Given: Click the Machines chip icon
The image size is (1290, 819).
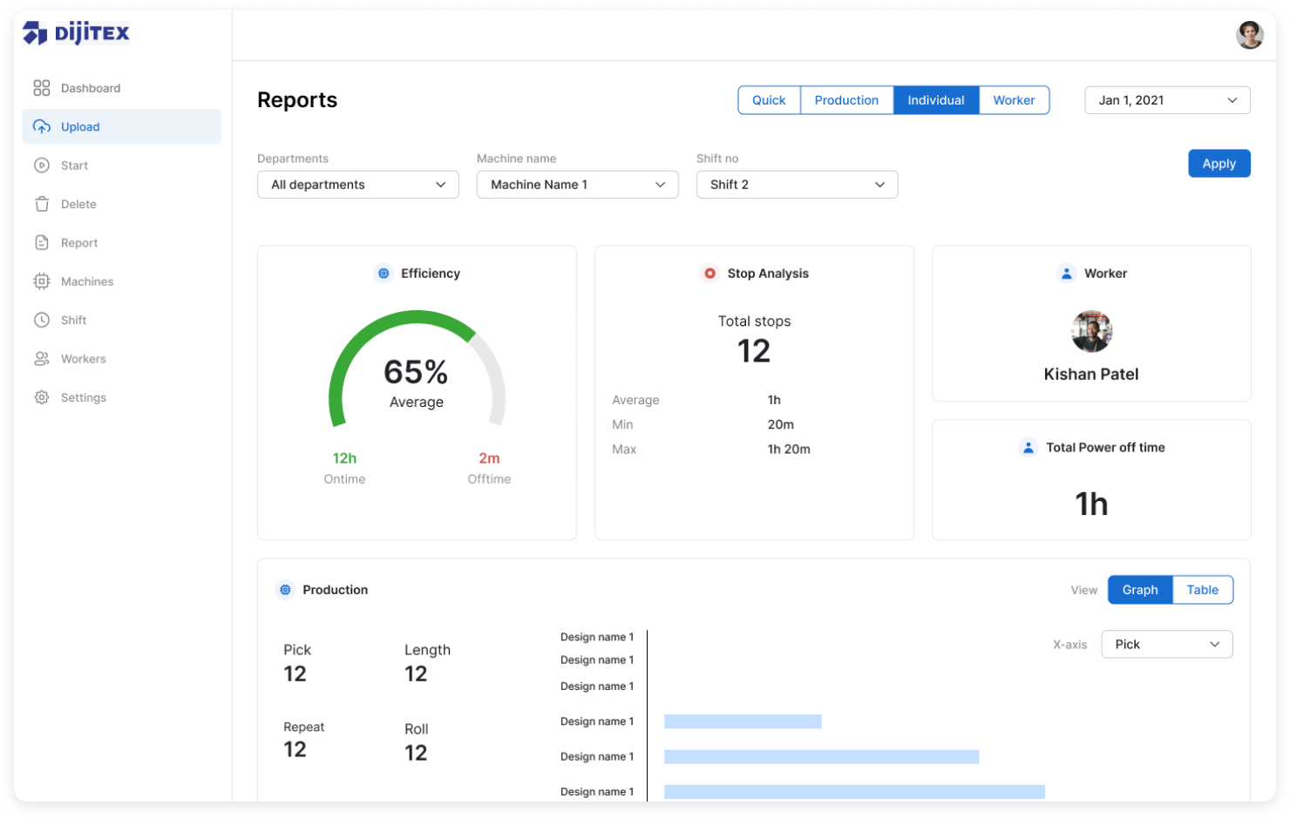Looking at the screenshot, I should point(42,281).
